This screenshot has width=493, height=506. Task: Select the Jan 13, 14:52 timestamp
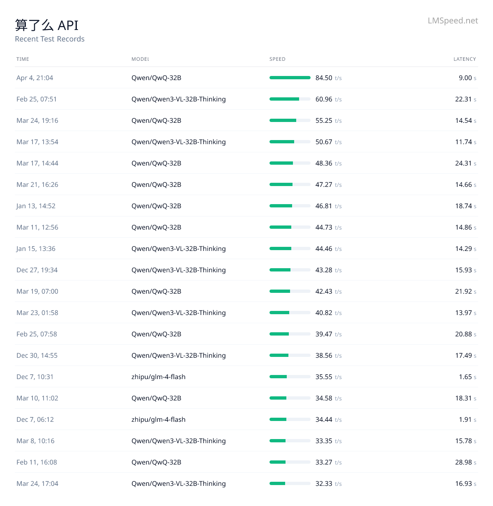(36, 206)
